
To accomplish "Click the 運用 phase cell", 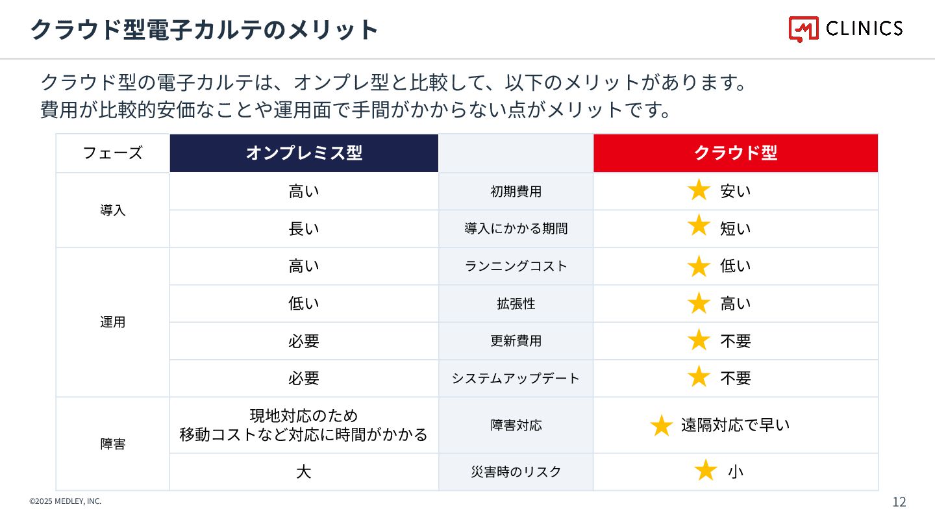I will point(113,322).
